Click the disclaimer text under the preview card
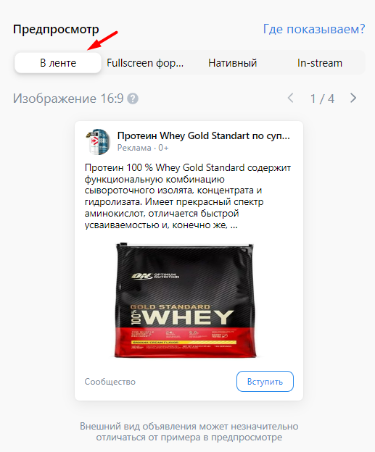 [x=189, y=432]
